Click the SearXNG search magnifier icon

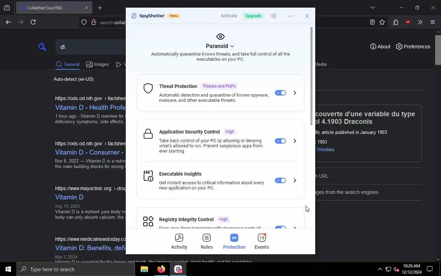coord(42,47)
